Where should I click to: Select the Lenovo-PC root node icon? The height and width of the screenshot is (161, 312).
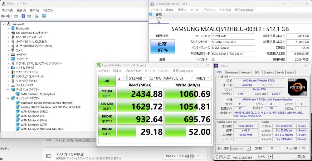click(8, 24)
